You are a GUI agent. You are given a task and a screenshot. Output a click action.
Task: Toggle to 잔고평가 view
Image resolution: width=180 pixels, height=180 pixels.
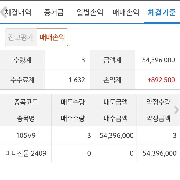coord(21,37)
